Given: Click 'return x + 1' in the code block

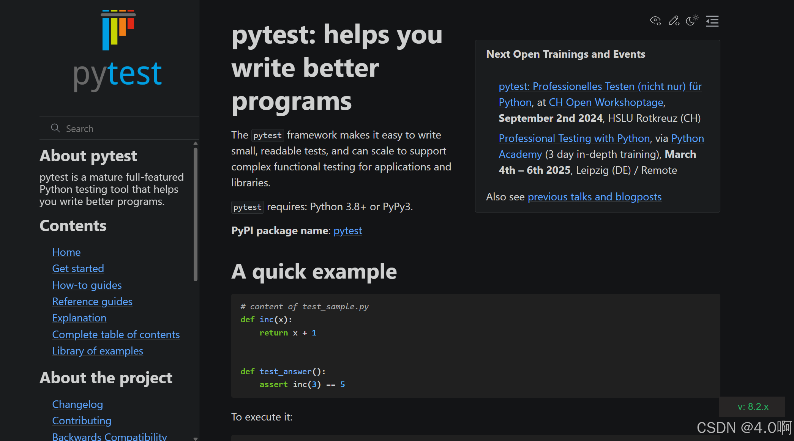Looking at the screenshot, I should (x=288, y=332).
